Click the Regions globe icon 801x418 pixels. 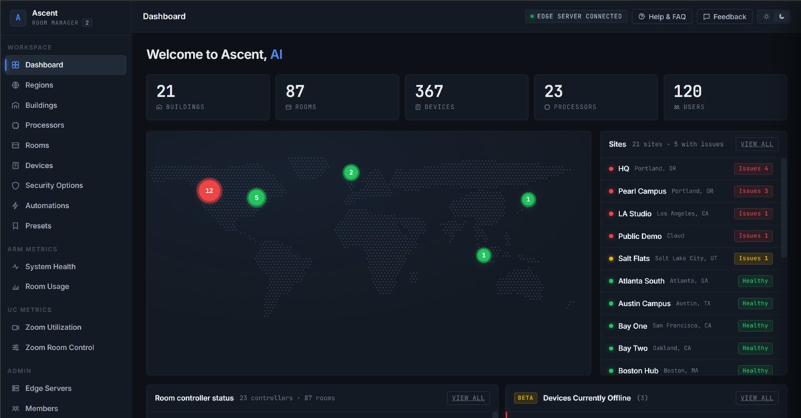pyautogui.click(x=16, y=85)
